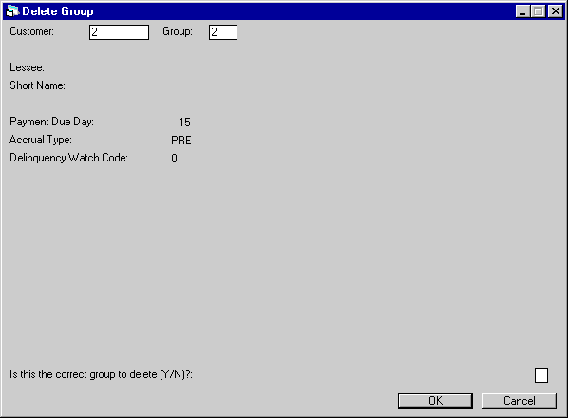Viewport: 568px width, 418px height.
Task: Click the PRE accrual type value
Action: (181, 141)
